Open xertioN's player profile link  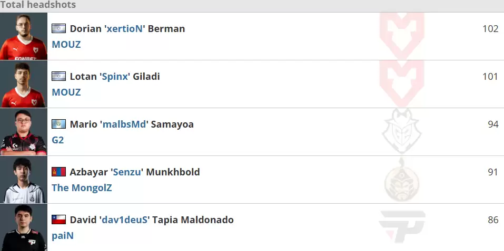tap(124, 29)
